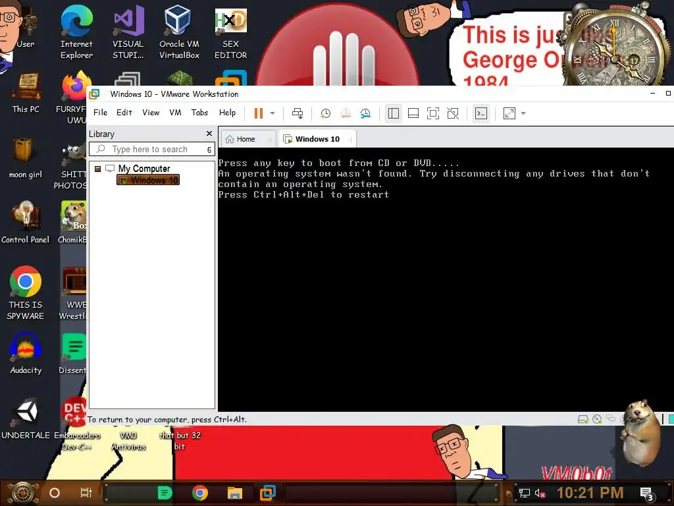Open the Snapshot Manager (clock with wrench icon)
Screen dimensions: 674x506
coord(365,113)
